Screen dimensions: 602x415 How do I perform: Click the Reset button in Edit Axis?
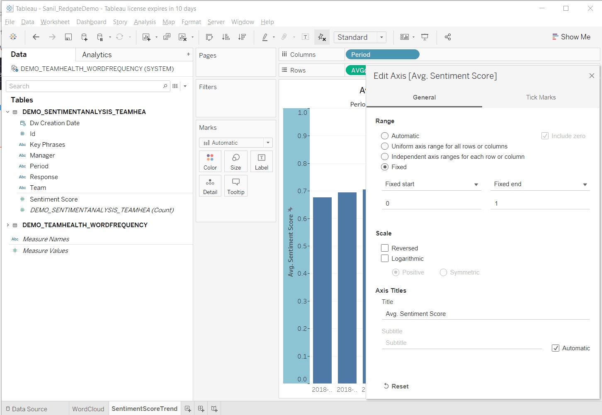(x=396, y=386)
